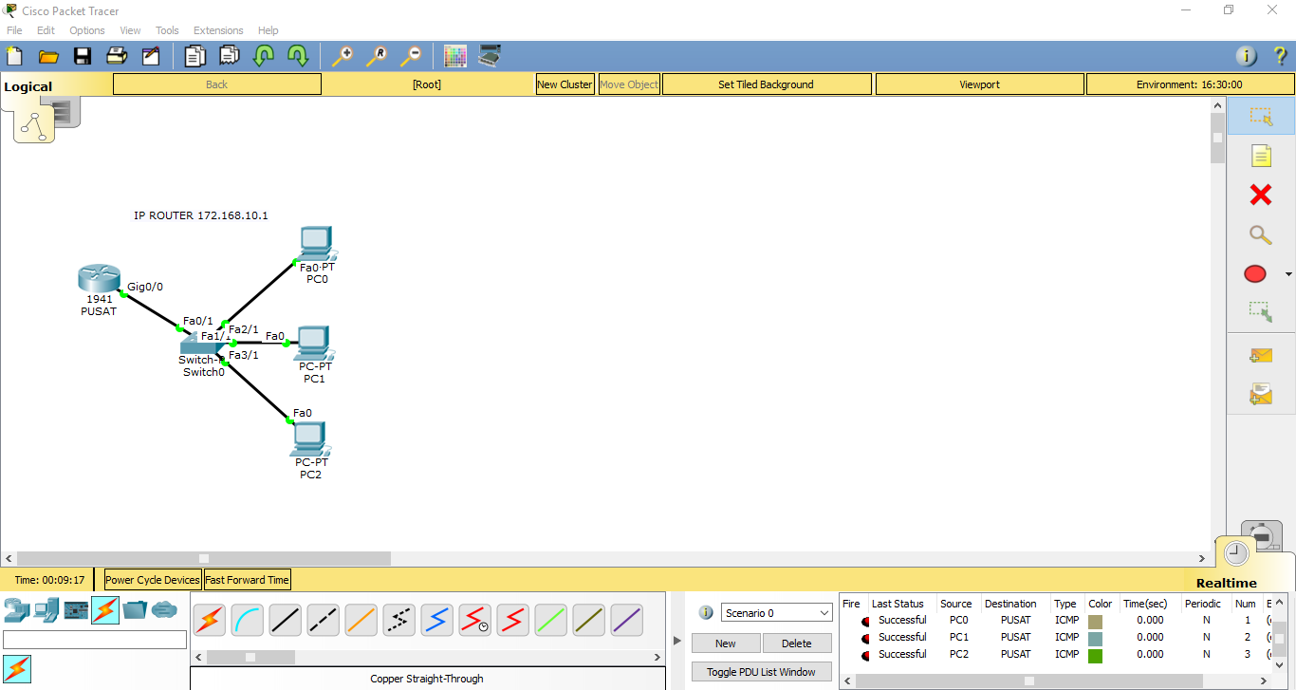Pick the orange Fiber cable
The width and height of the screenshot is (1296, 690).
(361, 621)
